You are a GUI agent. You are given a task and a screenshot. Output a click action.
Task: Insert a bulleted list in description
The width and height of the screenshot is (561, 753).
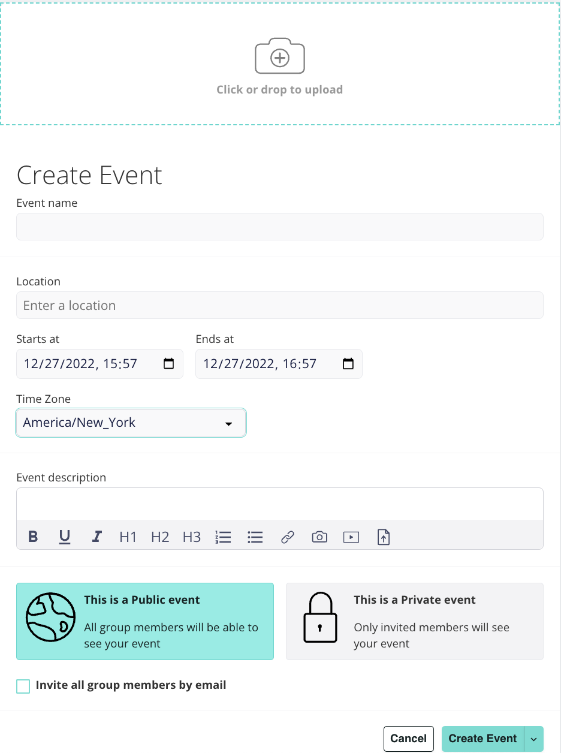tap(255, 537)
